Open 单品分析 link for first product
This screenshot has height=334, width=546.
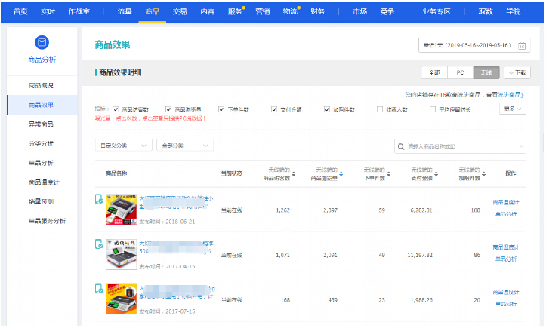coord(505,214)
